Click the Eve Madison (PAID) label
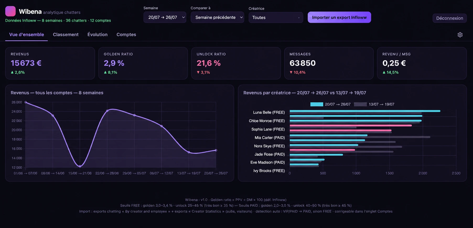This screenshot has width=473, height=228. click(x=267, y=162)
